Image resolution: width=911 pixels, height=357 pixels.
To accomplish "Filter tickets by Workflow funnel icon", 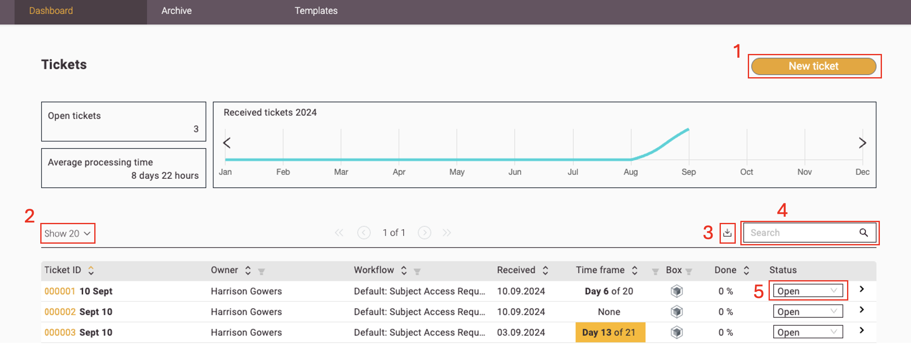I will (417, 271).
